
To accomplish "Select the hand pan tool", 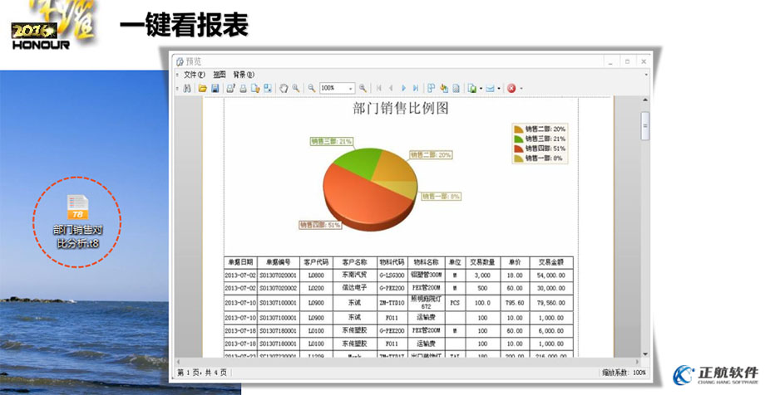I will [284, 88].
